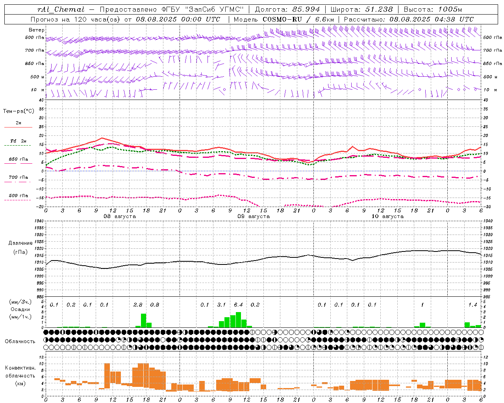Click the model label "COSMO-RU / 6.6км"
Image resolution: width=504 pixels, height=403 pixels.
(x=298, y=19)
